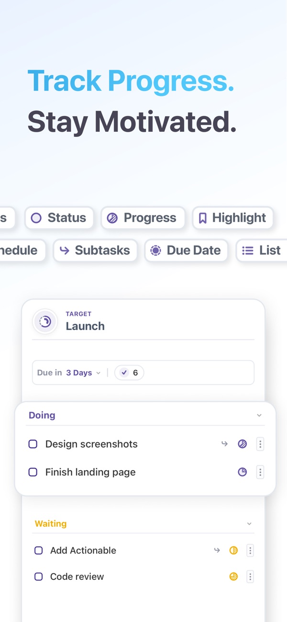The width and height of the screenshot is (287, 622).
Task: Select the Schedule feature pill
Action: point(19,250)
